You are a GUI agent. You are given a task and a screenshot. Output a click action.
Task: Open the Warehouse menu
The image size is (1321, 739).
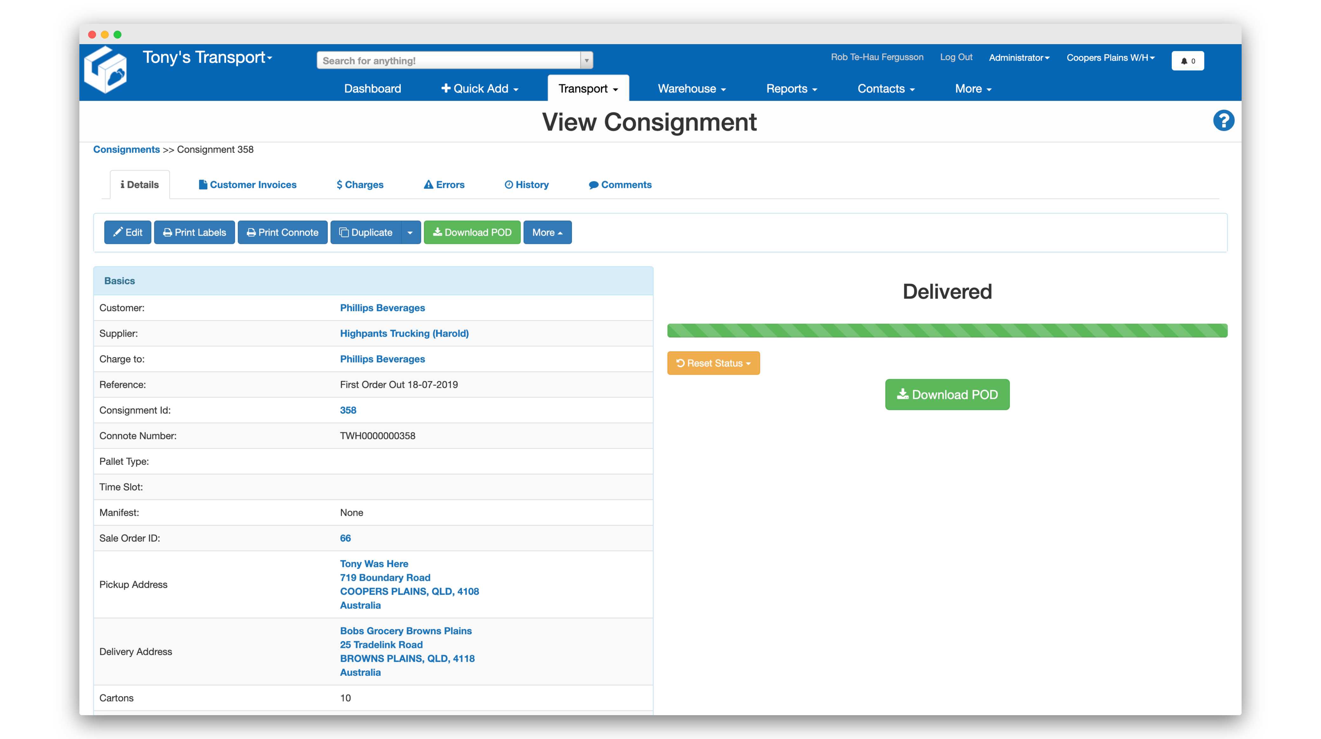click(x=692, y=89)
